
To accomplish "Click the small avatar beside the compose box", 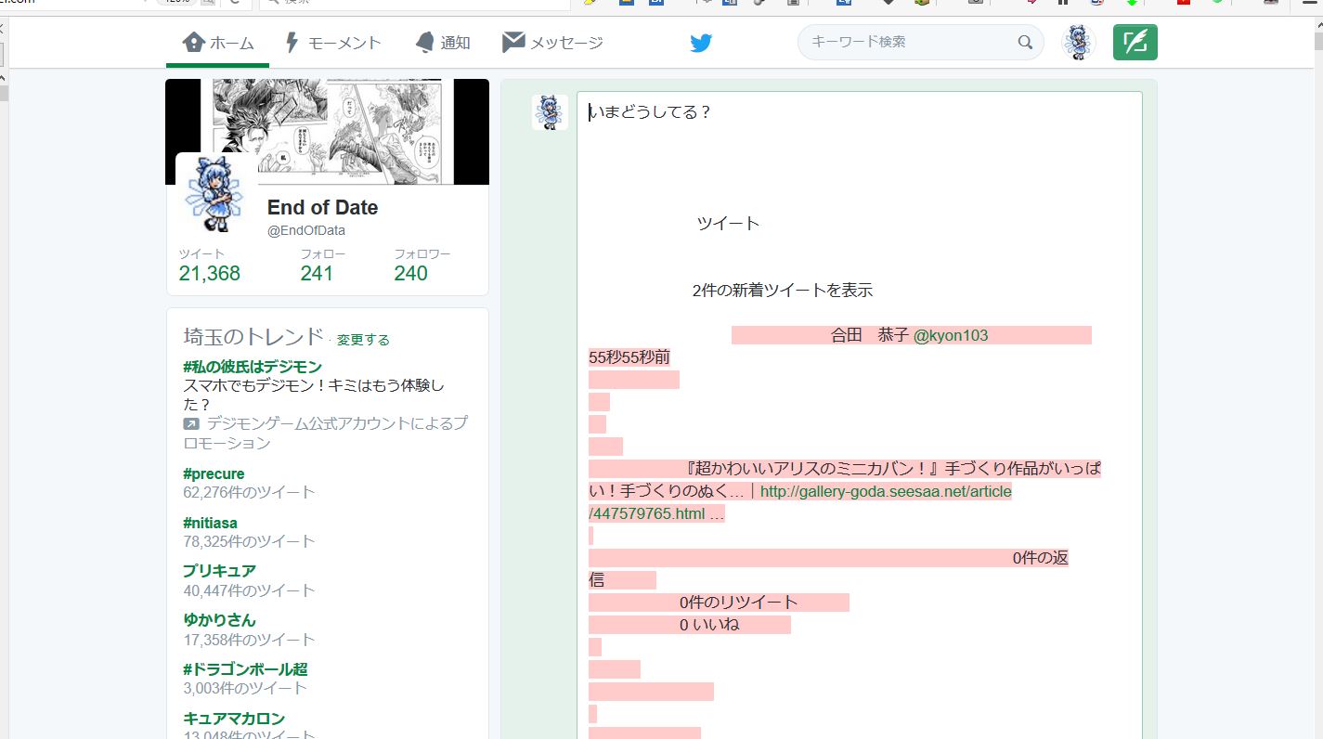I will tap(550, 112).
